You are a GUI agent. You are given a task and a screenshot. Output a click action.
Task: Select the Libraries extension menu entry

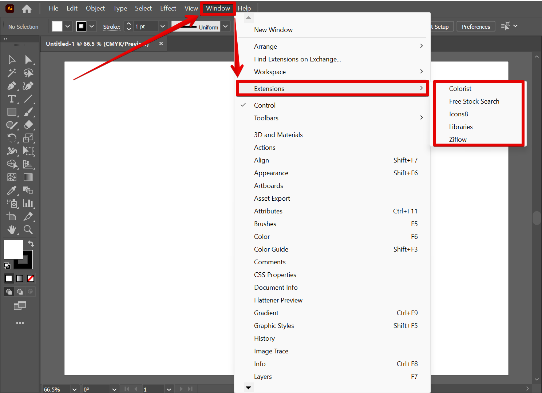pos(461,127)
